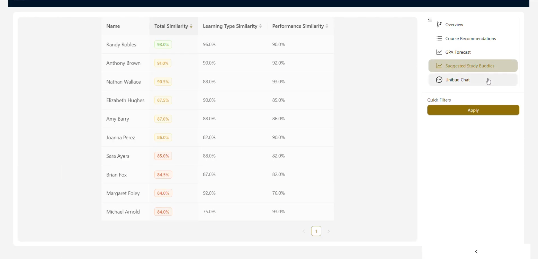The width and height of the screenshot is (538, 259).
Task: Click Anthony Brown's 92.0% performance similarity
Action: point(278,63)
